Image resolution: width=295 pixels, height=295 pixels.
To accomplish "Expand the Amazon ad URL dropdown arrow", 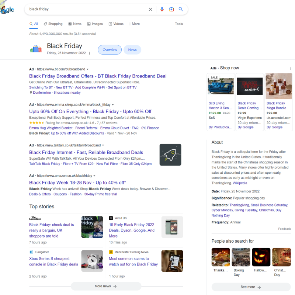I will click(94, 176).
